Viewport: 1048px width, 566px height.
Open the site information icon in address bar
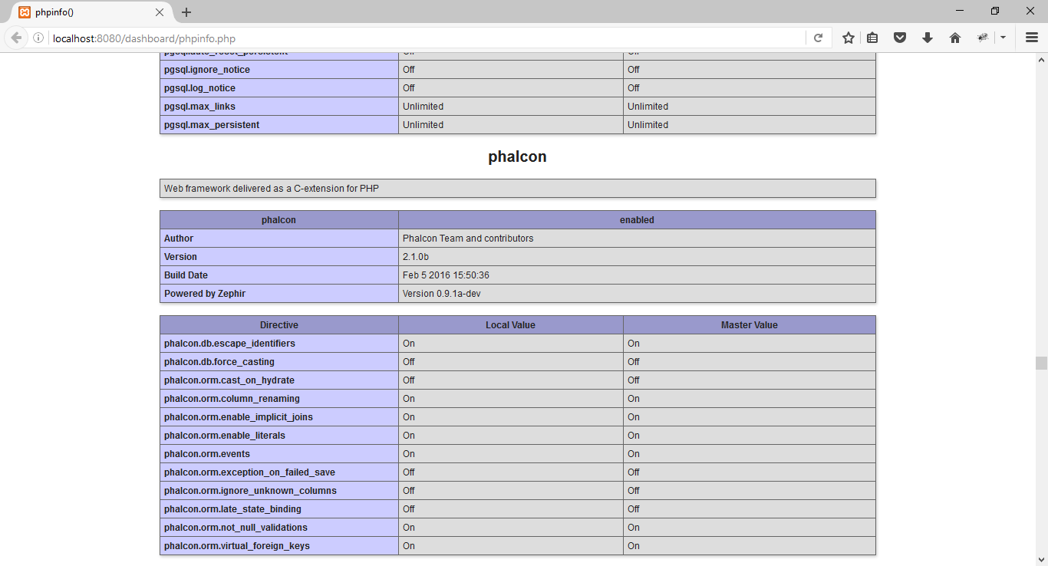point(38,38)
